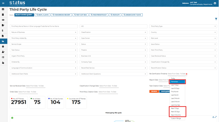Open the Service Renewal Date picker
This screenshot has width=219, height=122.
coord(36,86)
